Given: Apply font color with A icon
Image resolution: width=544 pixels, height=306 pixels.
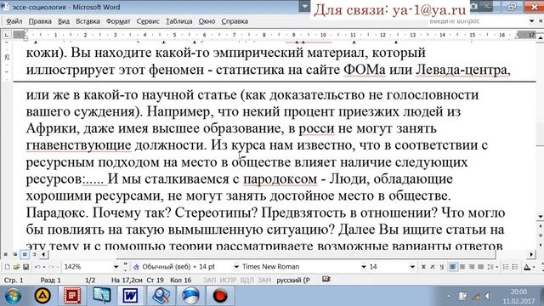Looking at the screenshot, I should 527,267.
